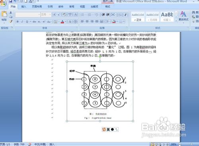Apply superscript formatting
The image size is (199, 146).
tap(44, 21)
